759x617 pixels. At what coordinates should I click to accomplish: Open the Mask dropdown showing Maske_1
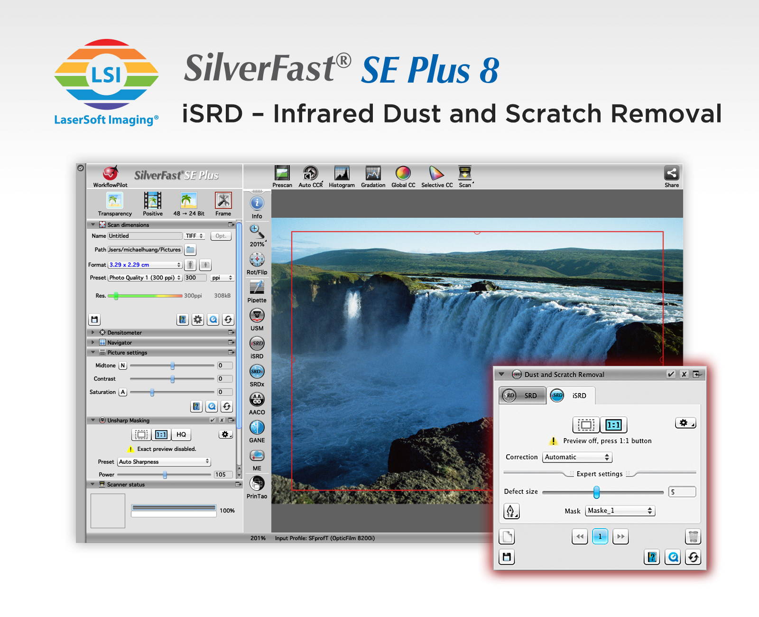[619, 511]
